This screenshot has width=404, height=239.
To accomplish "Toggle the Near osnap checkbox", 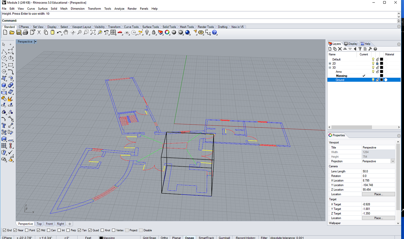I will (15, 230).
